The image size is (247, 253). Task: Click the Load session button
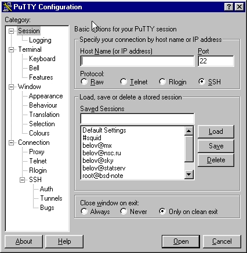click(216, 131)
